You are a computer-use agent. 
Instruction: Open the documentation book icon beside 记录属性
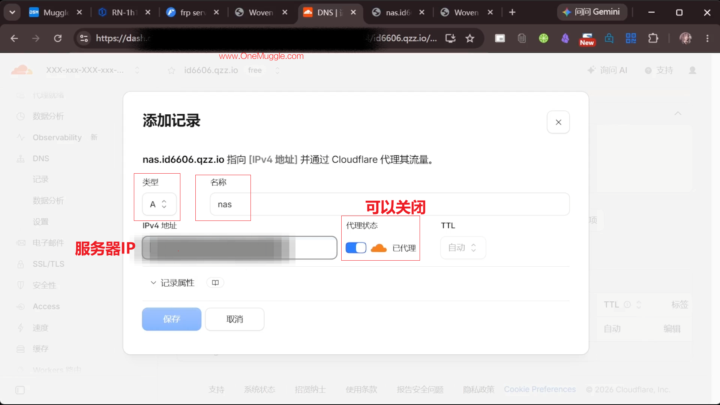tap(215, 283)
